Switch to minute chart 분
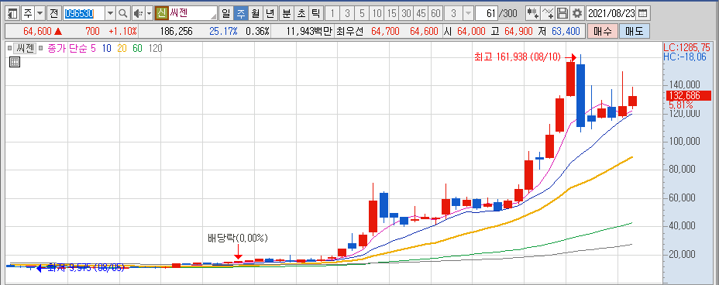719x285 pixels. (286, 13)
